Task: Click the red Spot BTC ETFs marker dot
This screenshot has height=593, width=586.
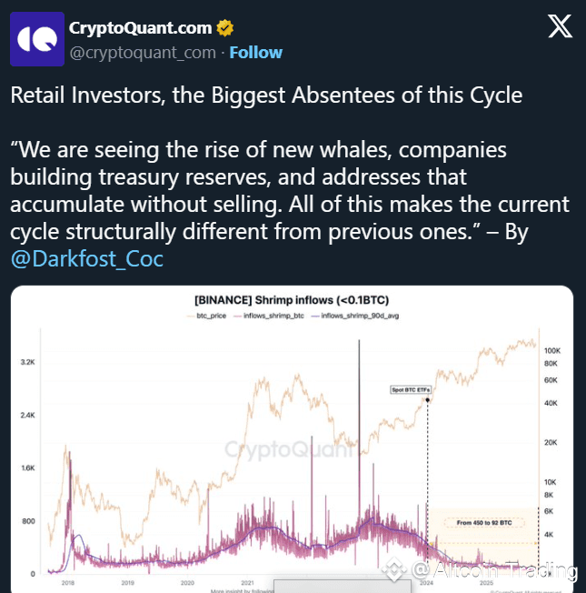Action: tap(427, 399)
